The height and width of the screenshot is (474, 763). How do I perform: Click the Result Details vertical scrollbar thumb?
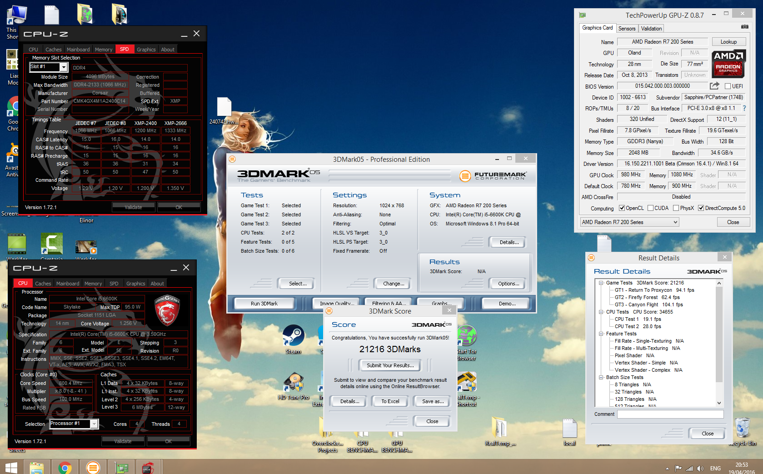coord(719,334)
